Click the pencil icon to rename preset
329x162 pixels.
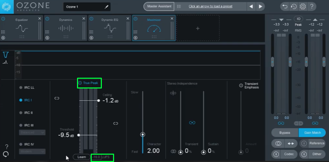pyautogui.click(x=106, y=7)
